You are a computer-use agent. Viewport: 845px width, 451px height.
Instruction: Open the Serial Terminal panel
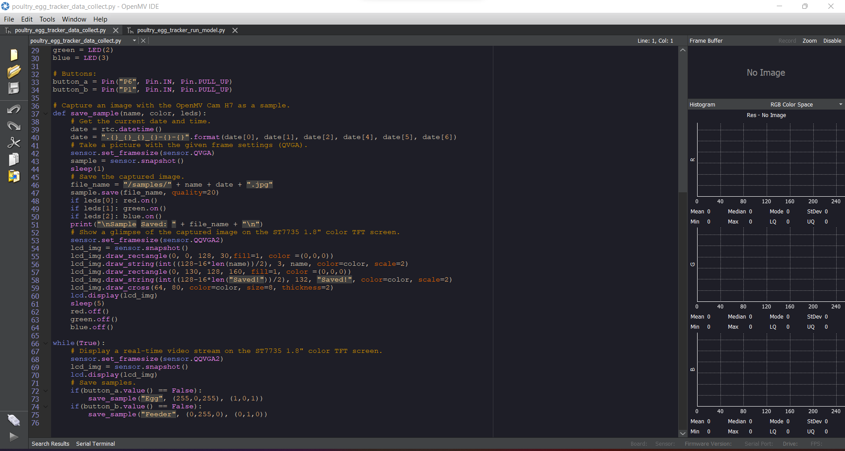(95, 444)
